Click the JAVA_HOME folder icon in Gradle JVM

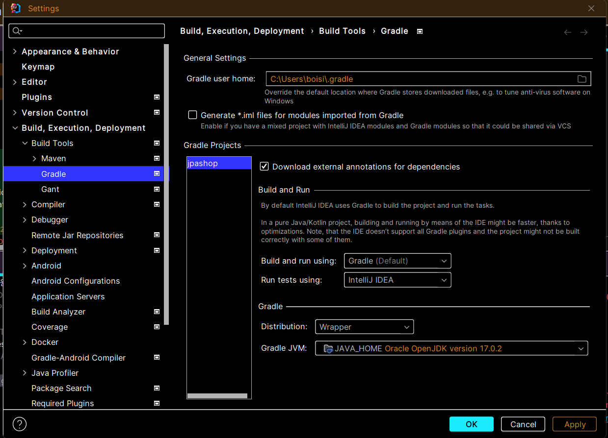click(329, 349)
